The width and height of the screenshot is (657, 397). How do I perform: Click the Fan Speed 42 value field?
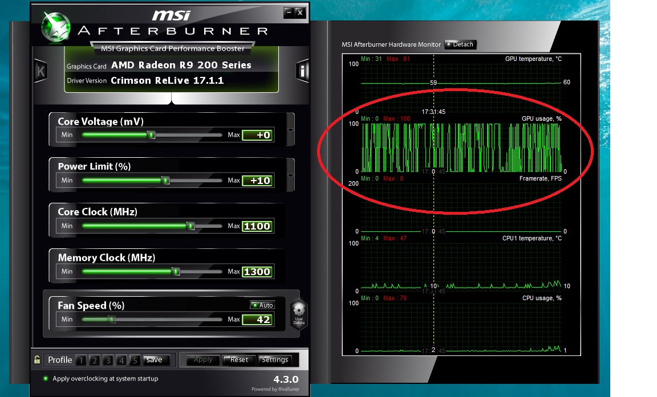coord(258,320)
